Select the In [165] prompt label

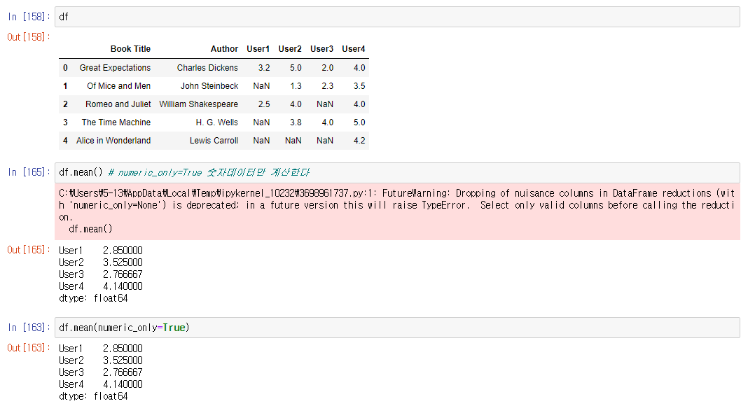click(x=29, y=172)
